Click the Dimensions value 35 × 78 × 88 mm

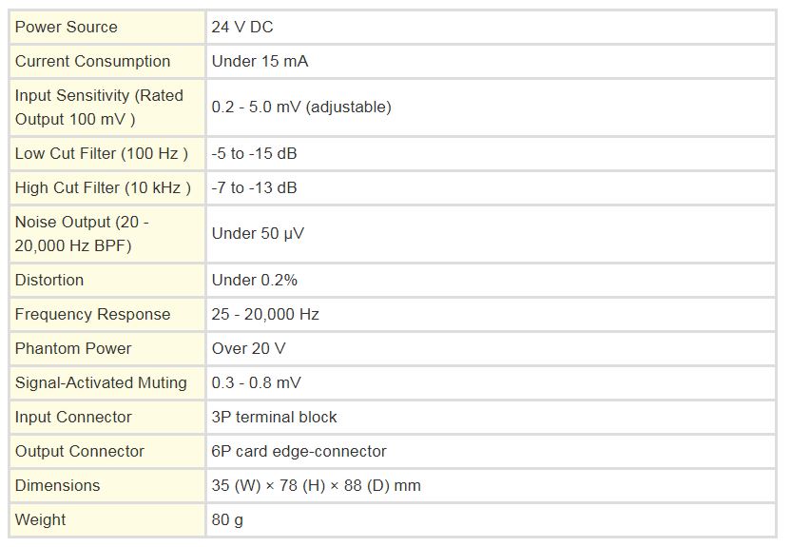316,485
